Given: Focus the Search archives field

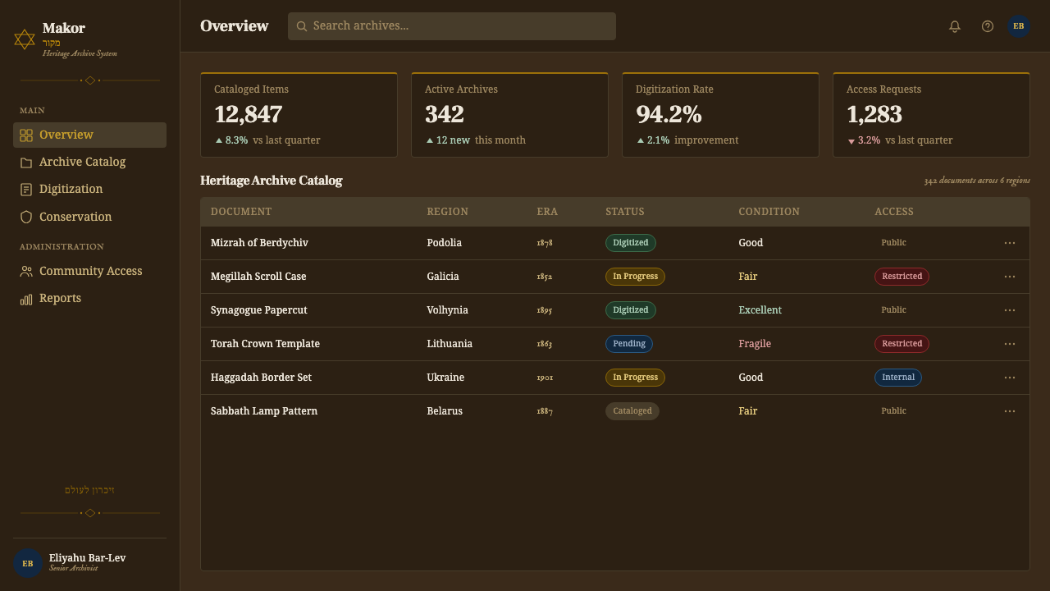Looking at the screenshot, I should 452,26.
